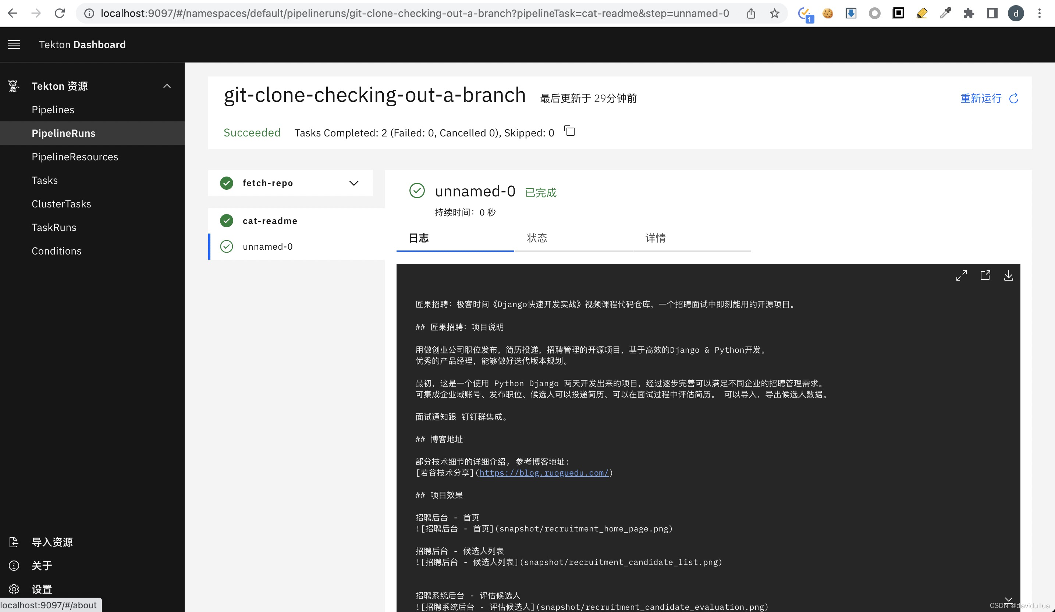
Task: Click the Settings gear icon
Action: (14, 589)
